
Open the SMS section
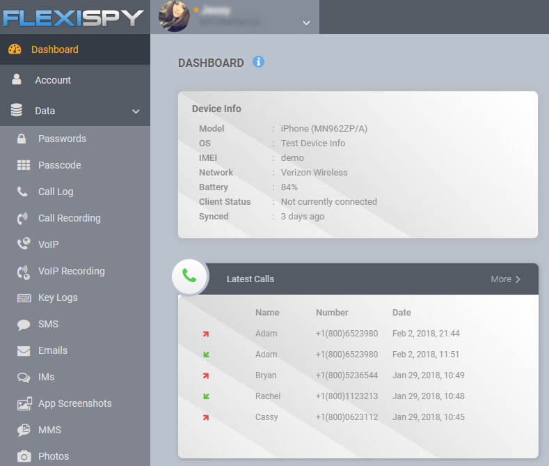(x=48, y=324)
